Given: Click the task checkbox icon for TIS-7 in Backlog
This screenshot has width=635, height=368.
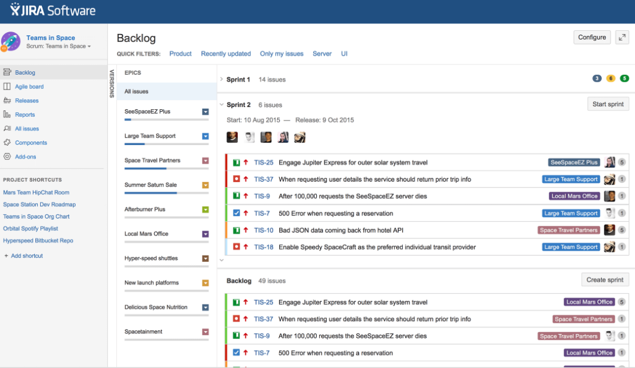Looking at the screenshot, I should click(x=236, y=352).
